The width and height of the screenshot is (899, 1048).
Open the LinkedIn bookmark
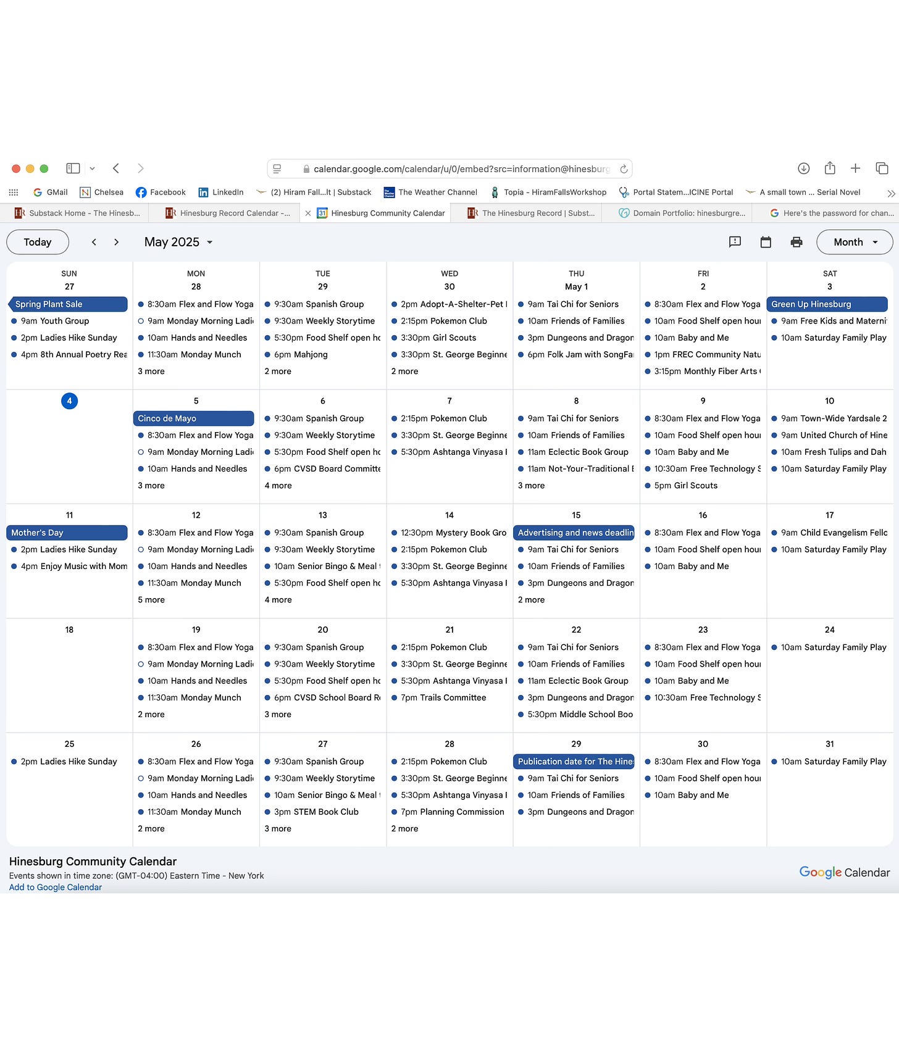pos(220,192)
